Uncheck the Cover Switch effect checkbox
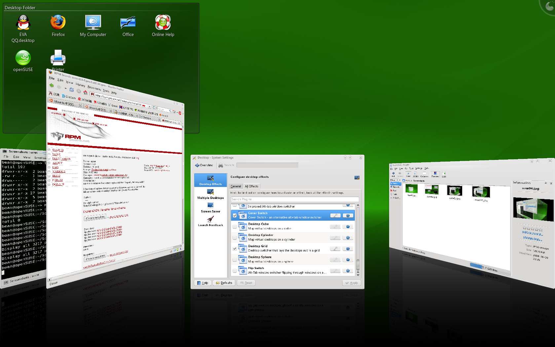Image resolution: width=555 pixels, height=347 pixels. (x=235, y=215)
